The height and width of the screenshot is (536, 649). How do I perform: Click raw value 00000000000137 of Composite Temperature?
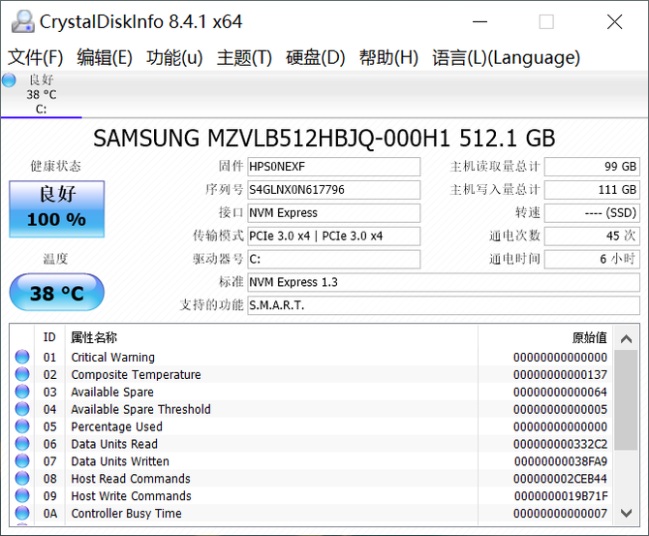tap(560, 374)
